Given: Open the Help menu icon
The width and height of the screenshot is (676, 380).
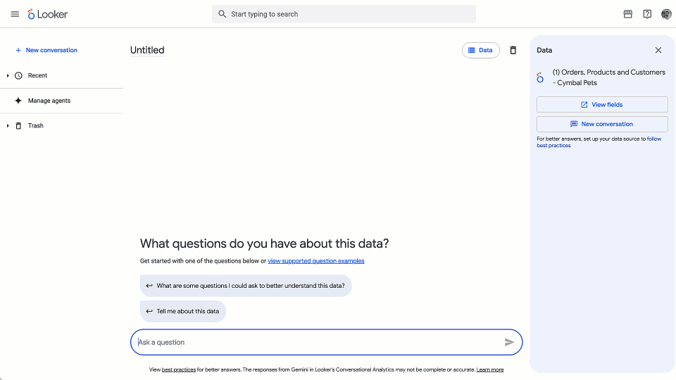Looking at the screenshot, I should tap(647, 14).
